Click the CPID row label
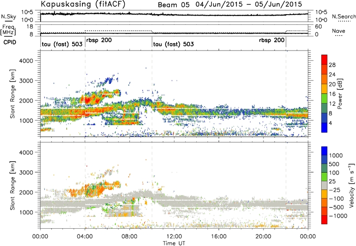This screenshot has height=246, width=356. pyautogui.click(x=10, y=42)
